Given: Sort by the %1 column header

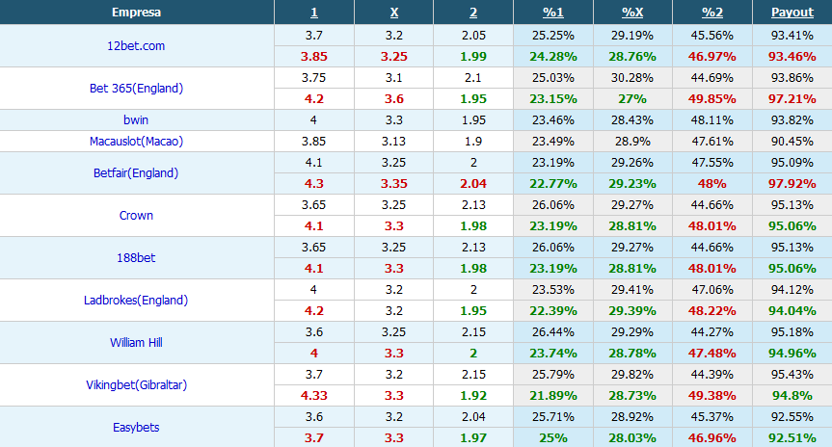Looking at the screenshot, I should pyautogui.click(x=552, y=13).
